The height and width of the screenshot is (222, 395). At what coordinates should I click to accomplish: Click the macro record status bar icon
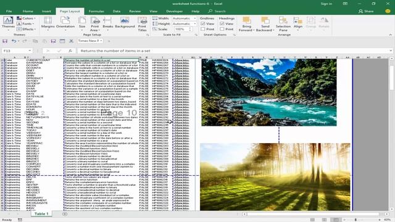(x=20, y=220)
